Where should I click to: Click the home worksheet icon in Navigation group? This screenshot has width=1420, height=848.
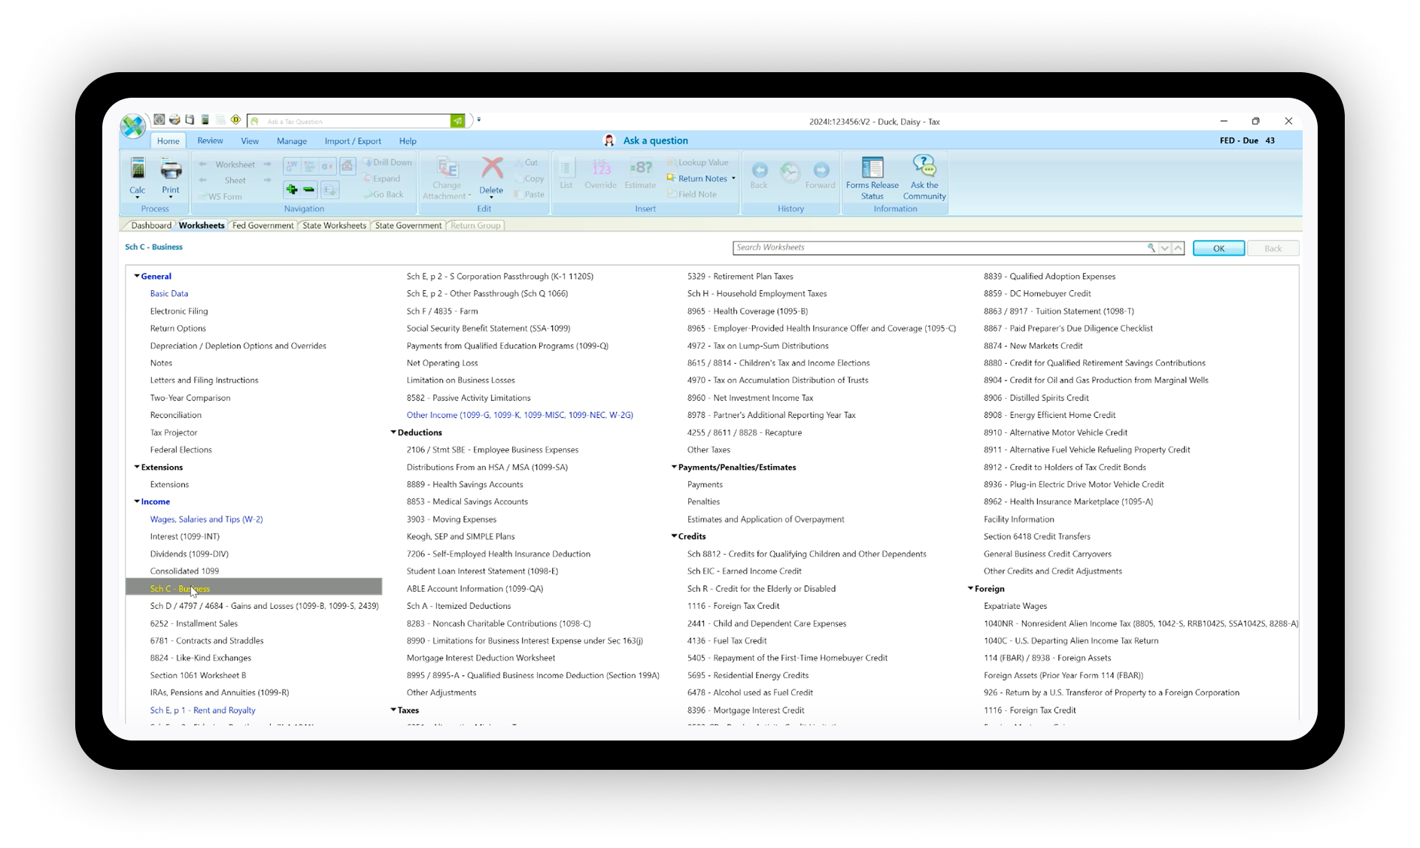[x=347, y=165]
